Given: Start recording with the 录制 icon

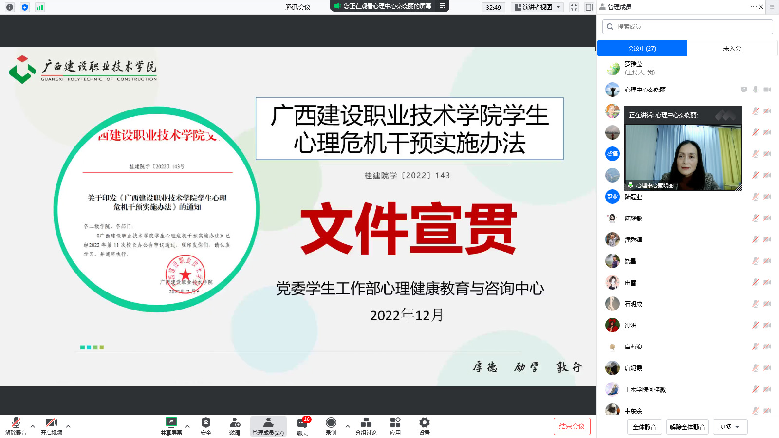Looking at the screenshot, I should point(331,425).
